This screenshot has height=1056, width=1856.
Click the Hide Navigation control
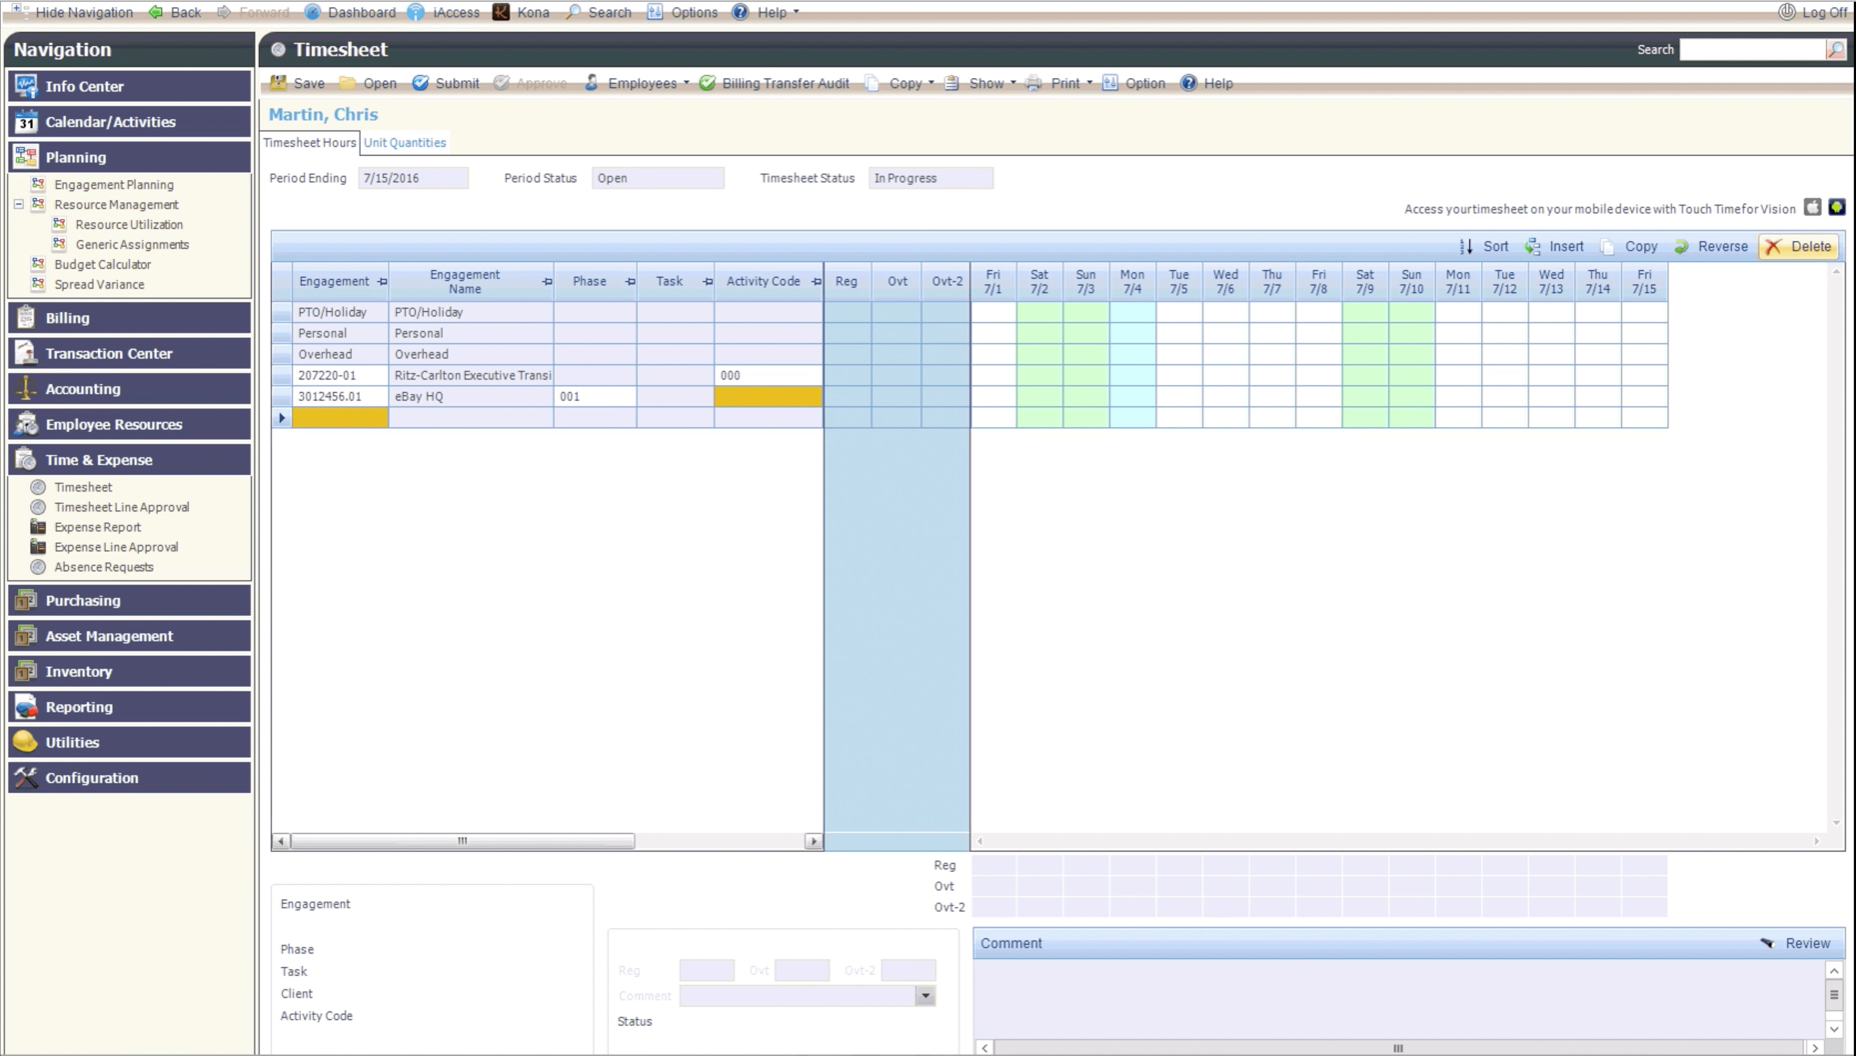pos(72,12)
